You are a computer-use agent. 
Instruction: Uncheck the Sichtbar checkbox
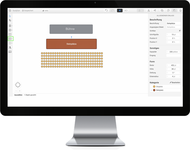pyautogui.click(x=180, y=31)
